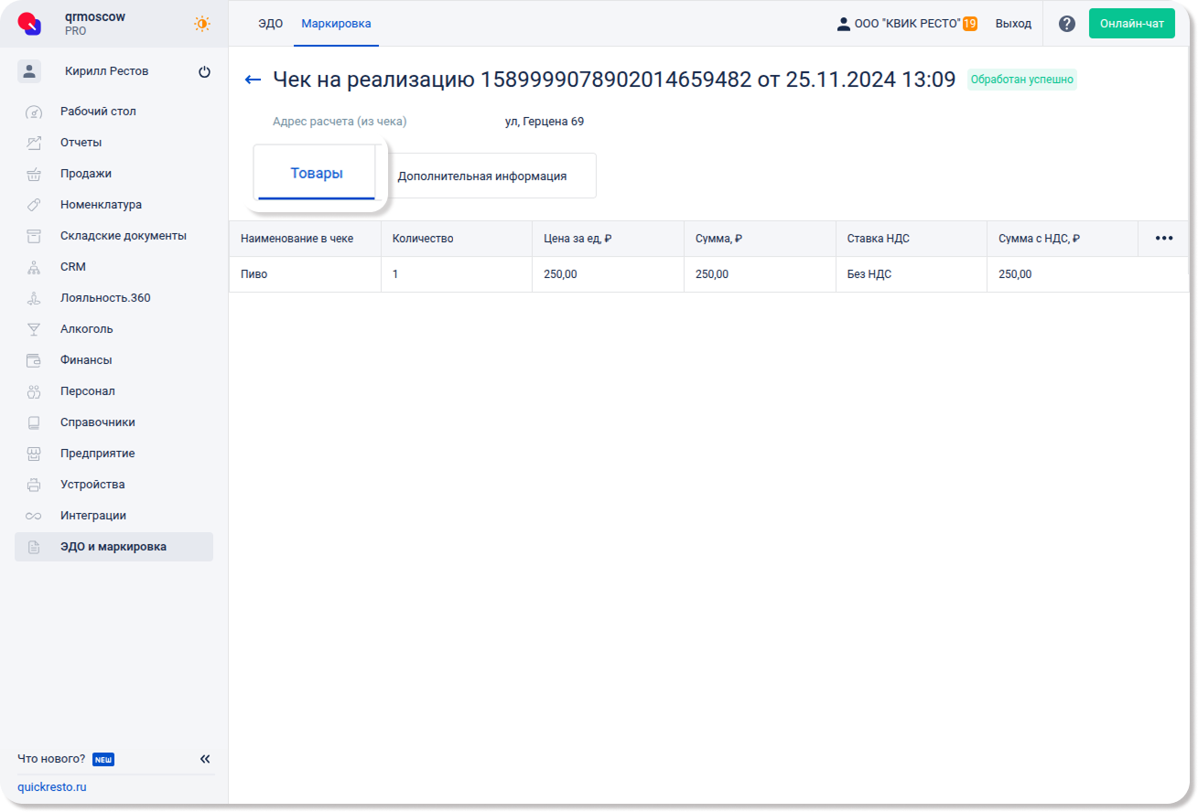Click the Интеграции infinity icon
Viewport: 1198px width, 812px height.
tap(34, 516)
